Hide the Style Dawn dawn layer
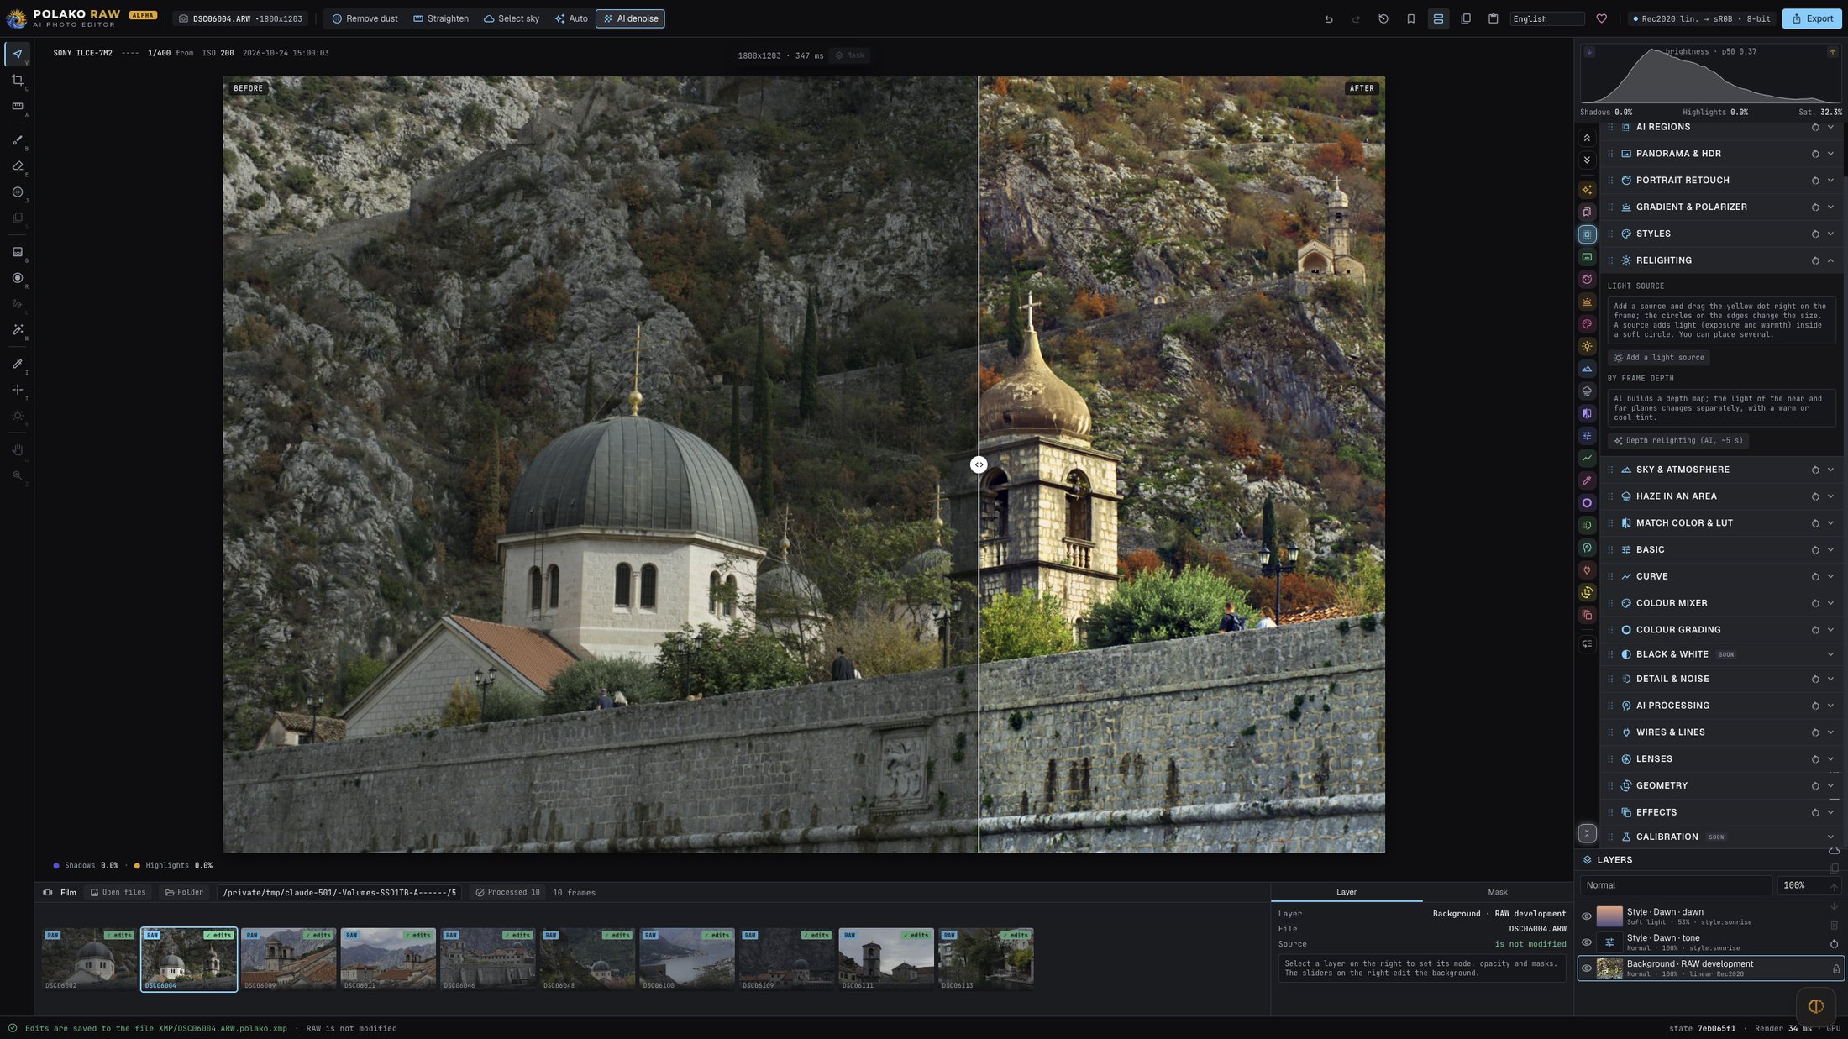1848x1039 pixels. tap(1587, 916)
